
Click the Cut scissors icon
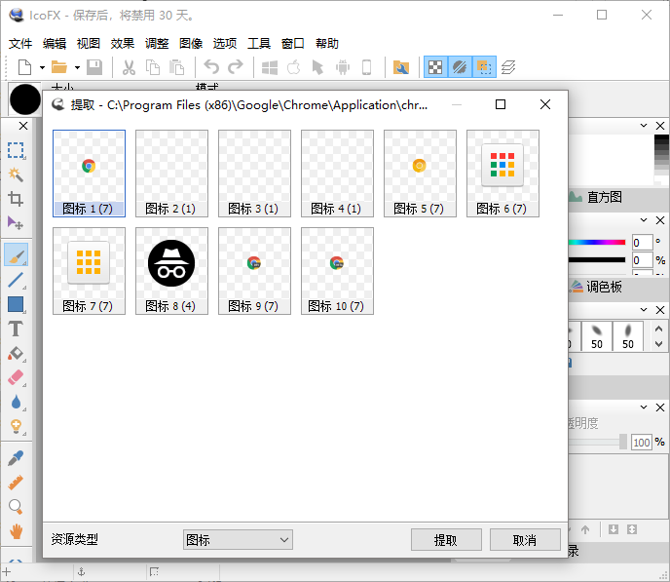(x=129, y=67)
